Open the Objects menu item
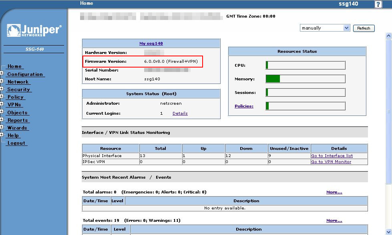 click(17, 113)
